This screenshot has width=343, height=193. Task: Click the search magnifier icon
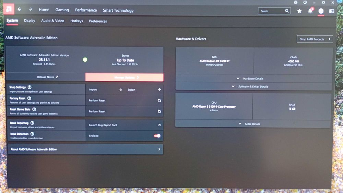point(287,11)
